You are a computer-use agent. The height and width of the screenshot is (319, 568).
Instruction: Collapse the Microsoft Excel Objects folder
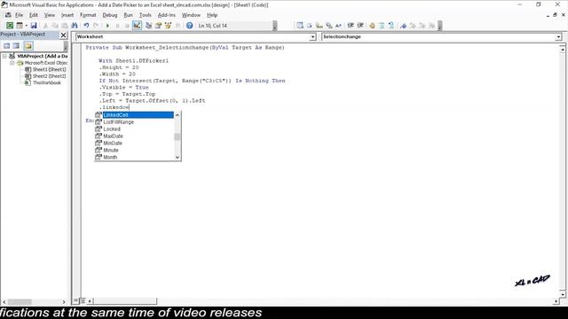click(12, 63)
